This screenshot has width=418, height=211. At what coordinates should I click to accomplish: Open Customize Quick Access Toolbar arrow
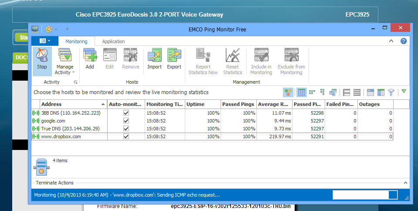pos(67,29)
